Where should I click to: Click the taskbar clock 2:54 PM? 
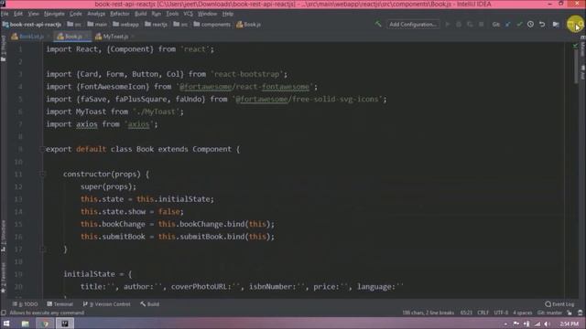click(x=570, y=324)
